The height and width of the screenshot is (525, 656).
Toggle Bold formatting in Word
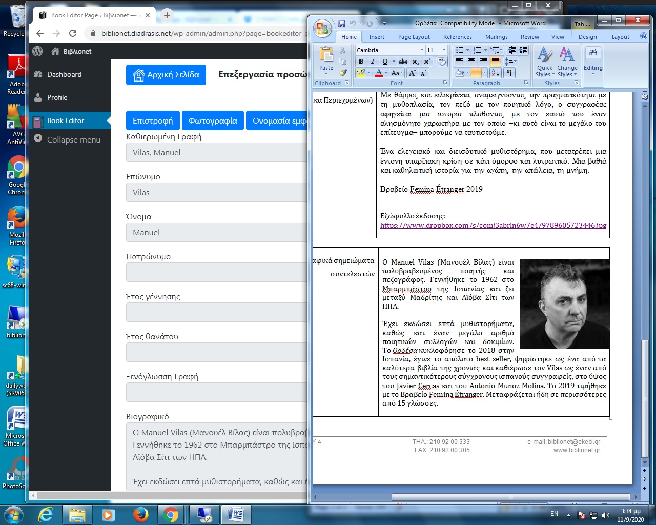pyautogui.click(x=361, y=62)
